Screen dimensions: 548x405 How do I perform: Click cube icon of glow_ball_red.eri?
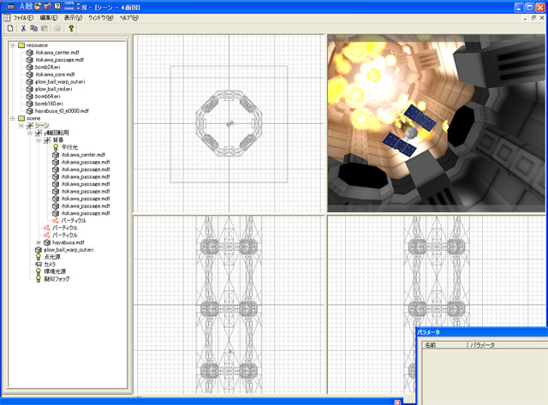tap(30, 89)
